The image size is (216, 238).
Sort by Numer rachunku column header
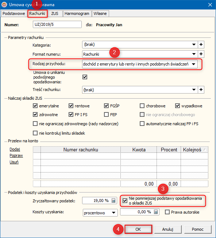(81, 150)
